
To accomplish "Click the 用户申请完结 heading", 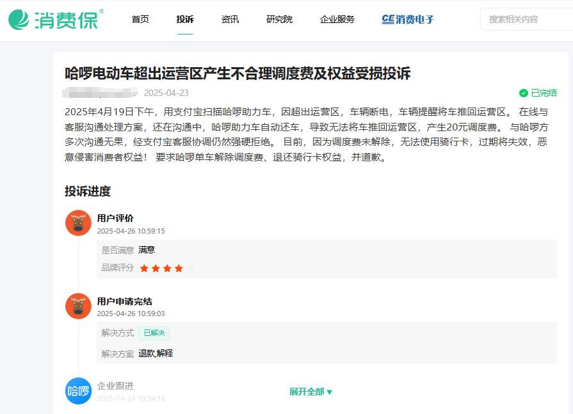I will click(125, 301).
